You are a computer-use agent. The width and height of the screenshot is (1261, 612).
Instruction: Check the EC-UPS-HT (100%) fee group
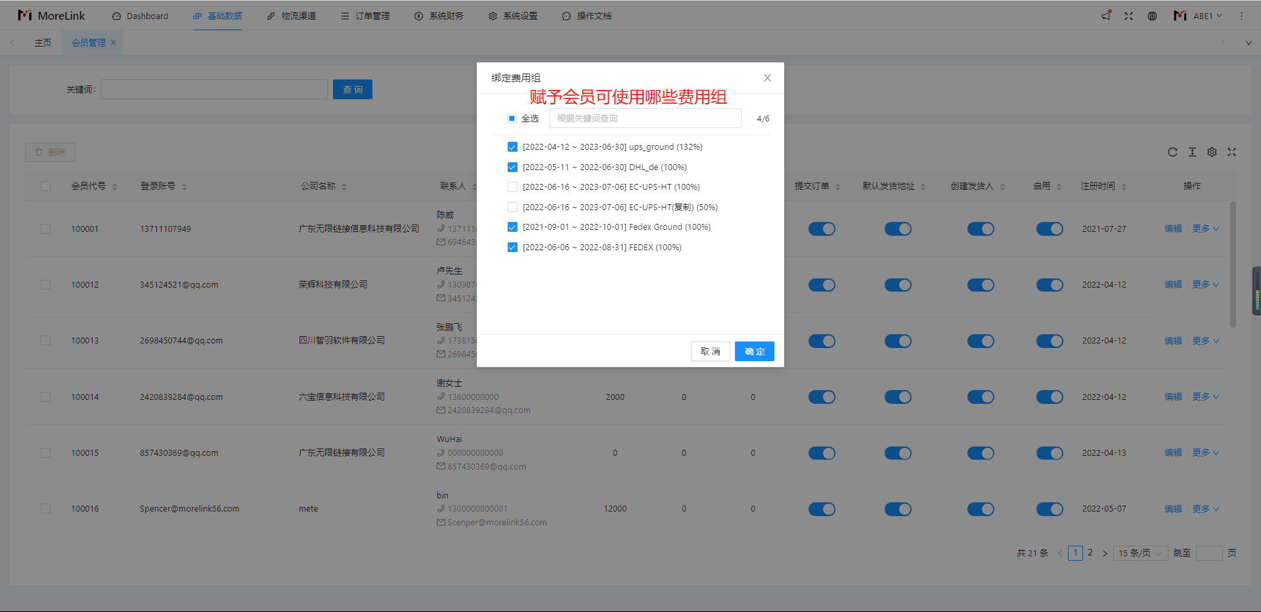point(512,187)
